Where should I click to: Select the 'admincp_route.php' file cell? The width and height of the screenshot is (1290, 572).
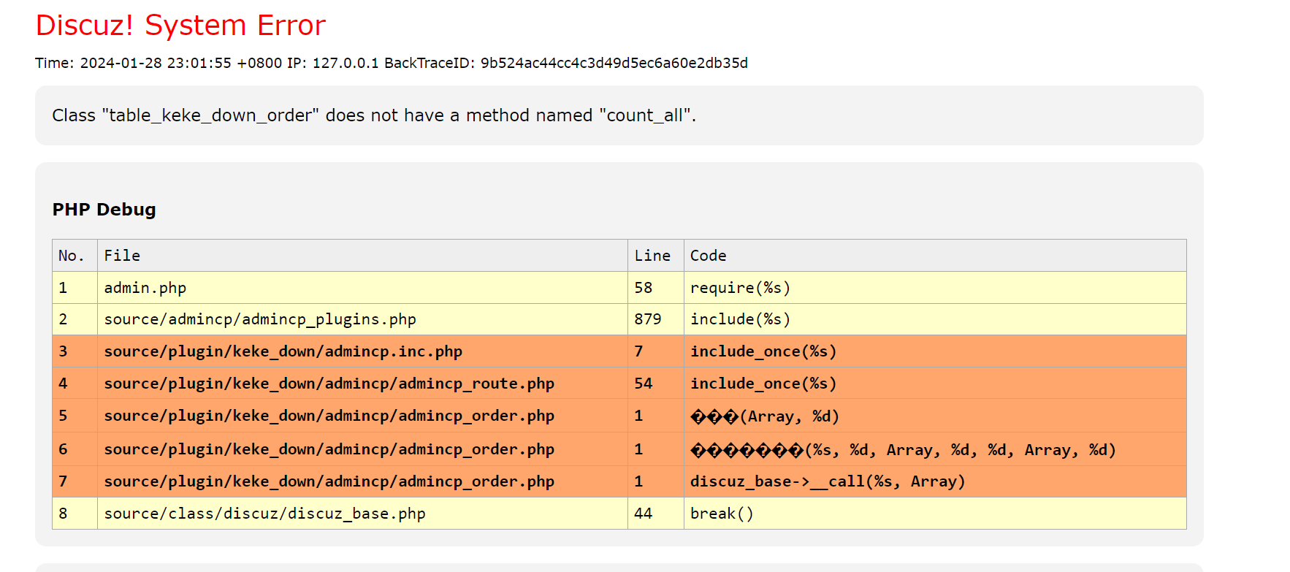[362, 384]
